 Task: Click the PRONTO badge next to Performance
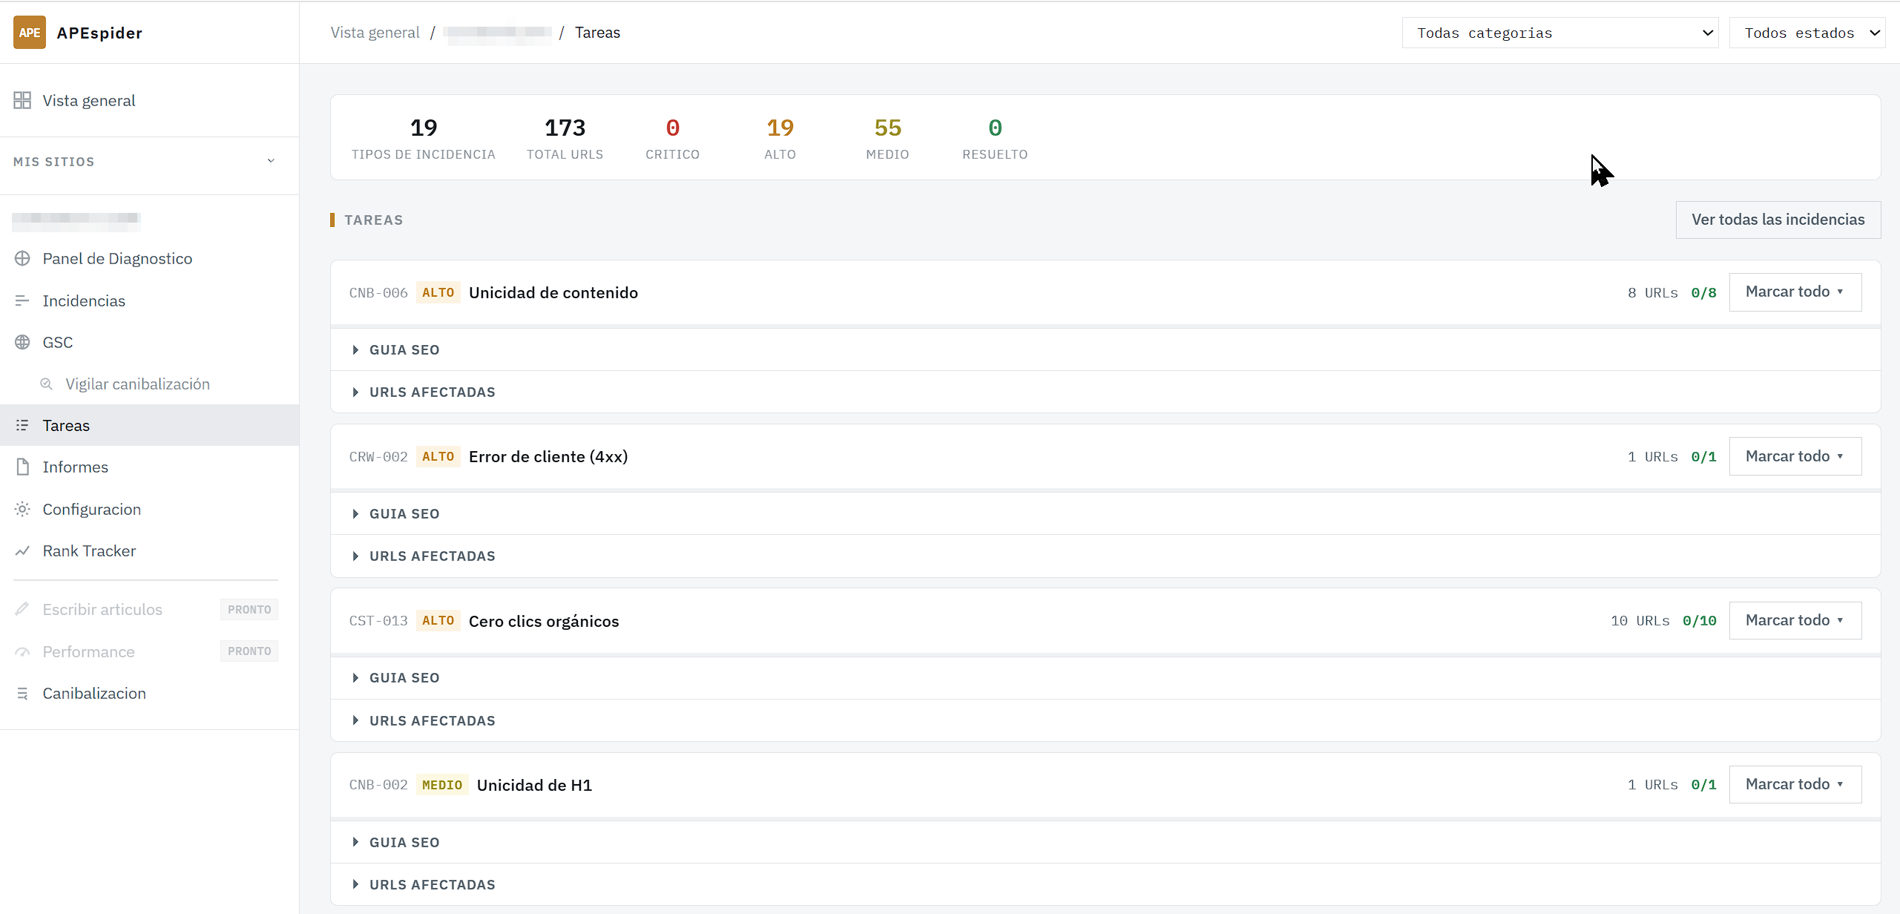tap(249, 651)
